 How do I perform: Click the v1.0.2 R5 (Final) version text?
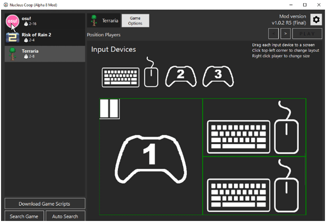click(x=289, y=23)
